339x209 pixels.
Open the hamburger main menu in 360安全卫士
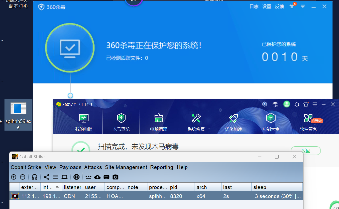pyautogui.click(x=315, y=104)
